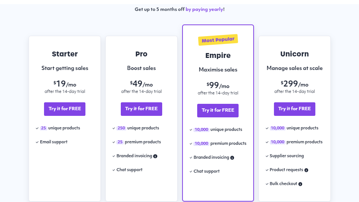Click info icon next to Bulk checkout
This screenshot has width=359, height=202.
coord(300,184)
